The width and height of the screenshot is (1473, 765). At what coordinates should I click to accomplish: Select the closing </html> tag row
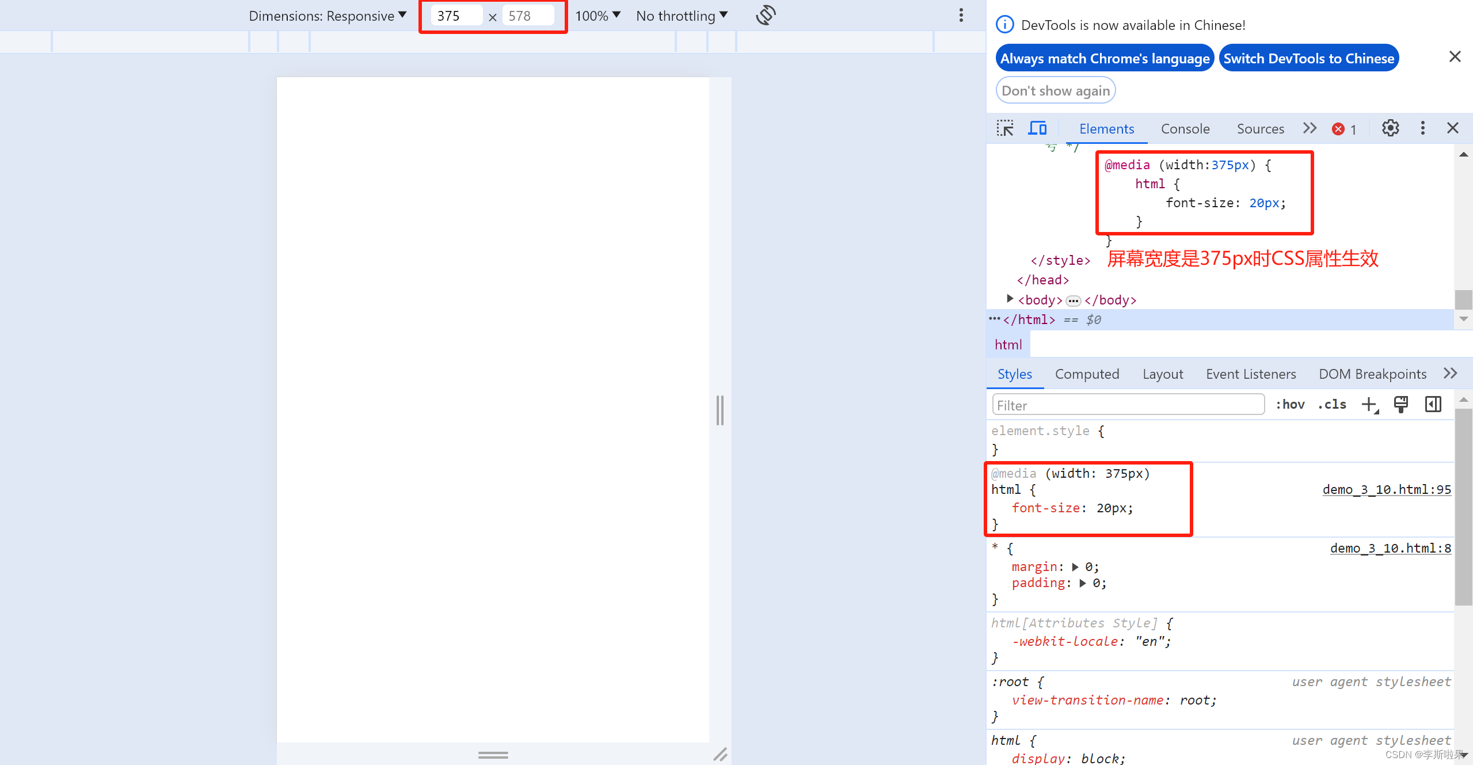[1220, 319]
